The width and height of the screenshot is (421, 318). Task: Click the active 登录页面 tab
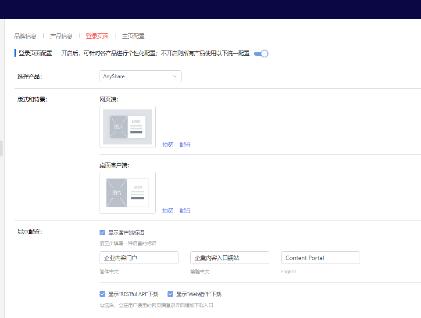(x=97, y=36)
